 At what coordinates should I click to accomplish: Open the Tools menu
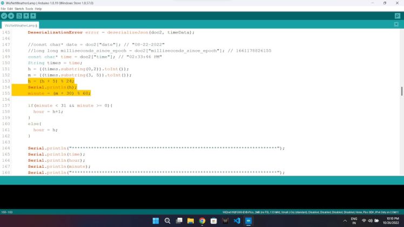[x=29, y=9]
